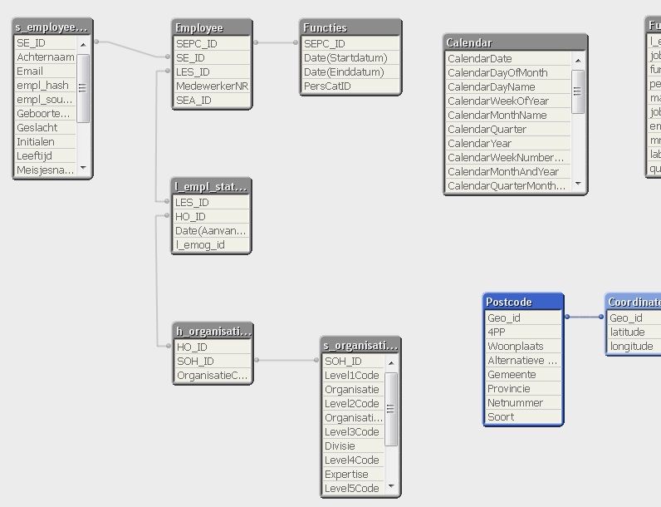
Task: Select the Employee table header
Action: [x=212, y=27]
